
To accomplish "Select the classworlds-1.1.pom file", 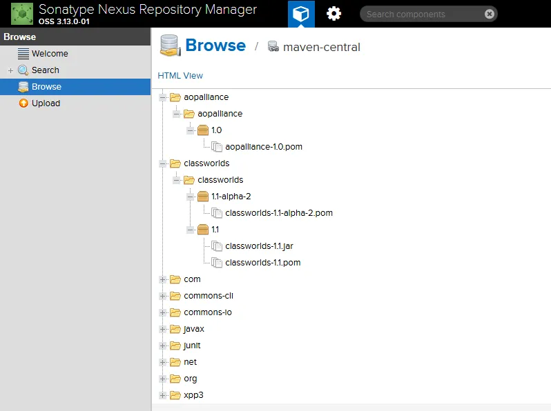I will [x=263, y=263].
